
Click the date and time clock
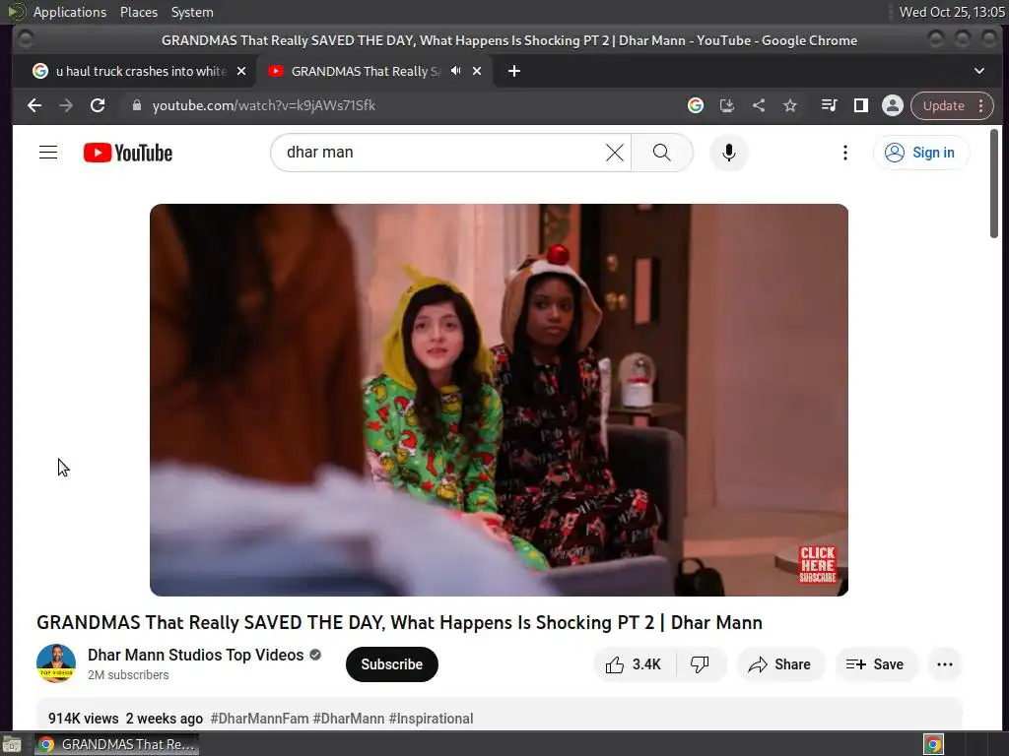(x=951, y=12)
